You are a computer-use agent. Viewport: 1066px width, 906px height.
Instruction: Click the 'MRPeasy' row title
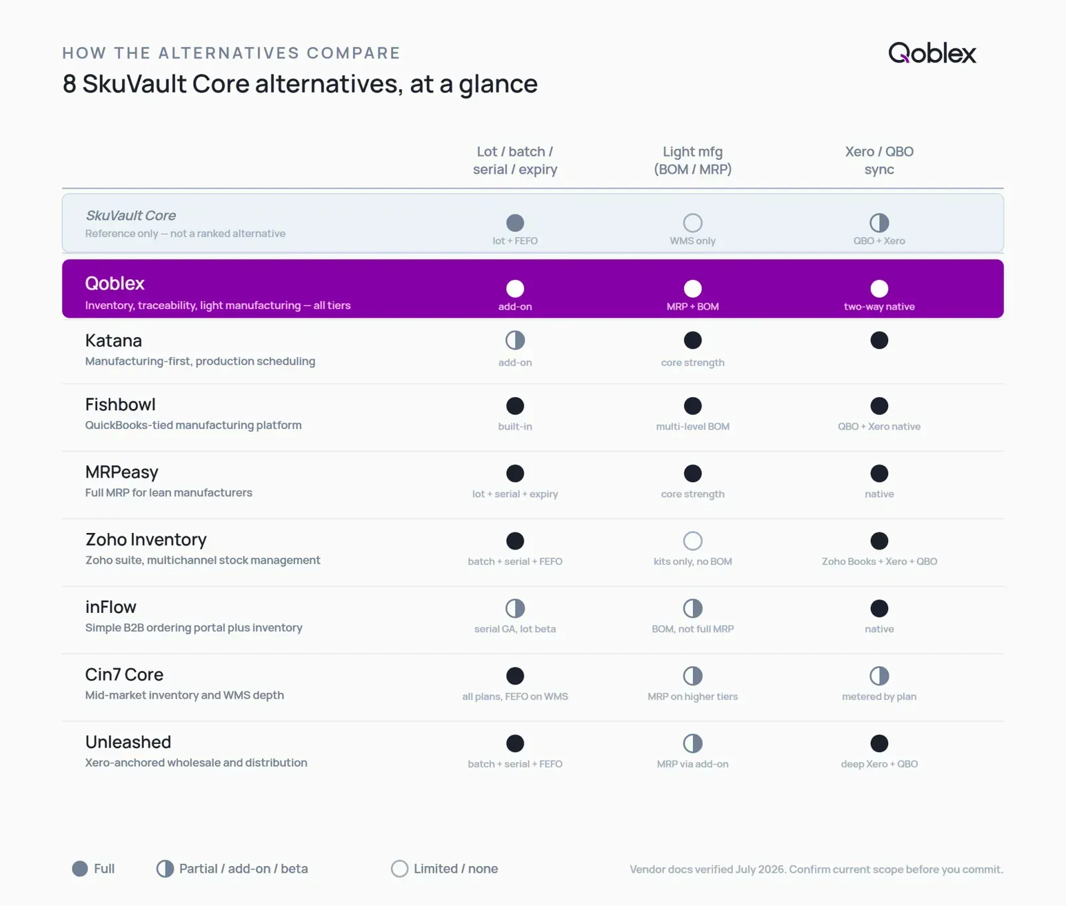[122, 472]
